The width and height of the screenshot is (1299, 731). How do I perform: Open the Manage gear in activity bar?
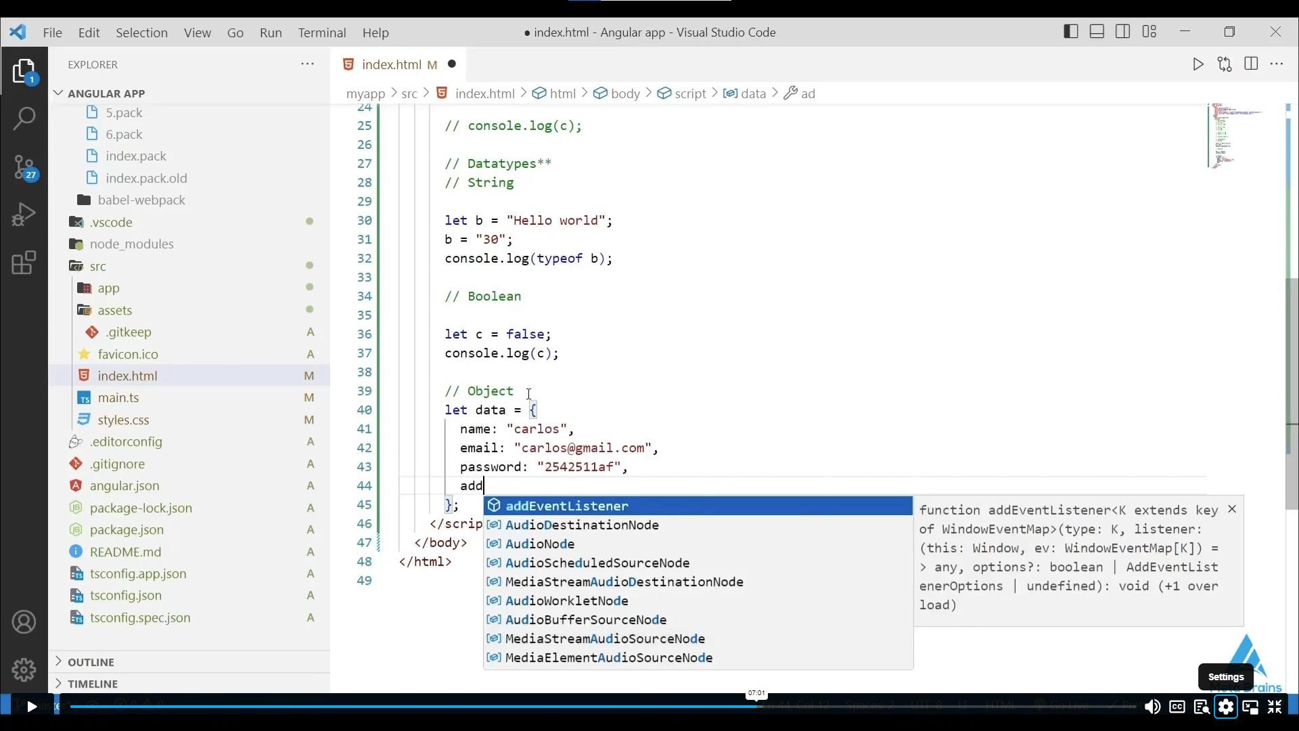click(x=24, y=669)
